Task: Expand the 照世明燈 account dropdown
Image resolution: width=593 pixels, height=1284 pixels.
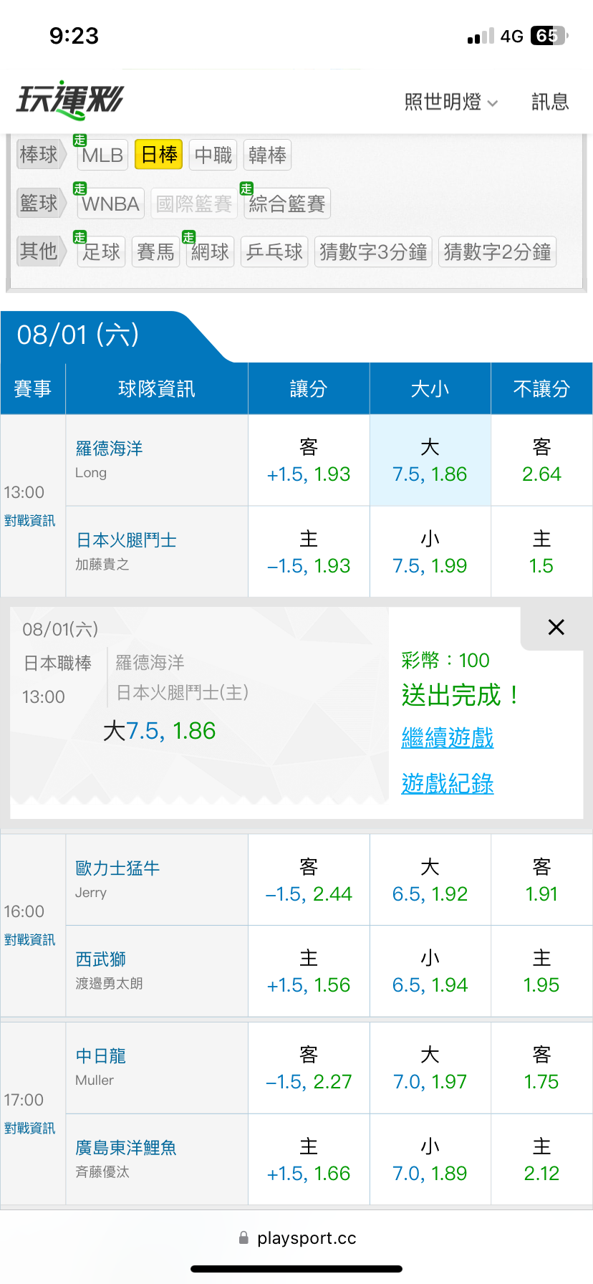Action: click(x=450, y=102)
